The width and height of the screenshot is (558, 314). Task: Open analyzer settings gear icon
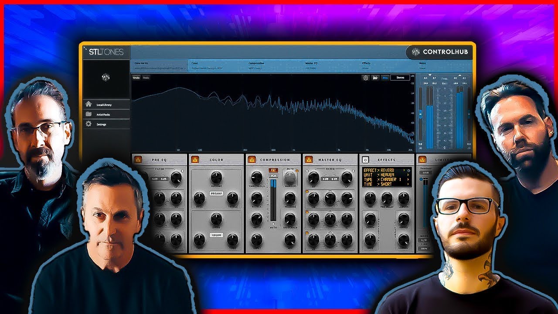(x=366, y=78)
